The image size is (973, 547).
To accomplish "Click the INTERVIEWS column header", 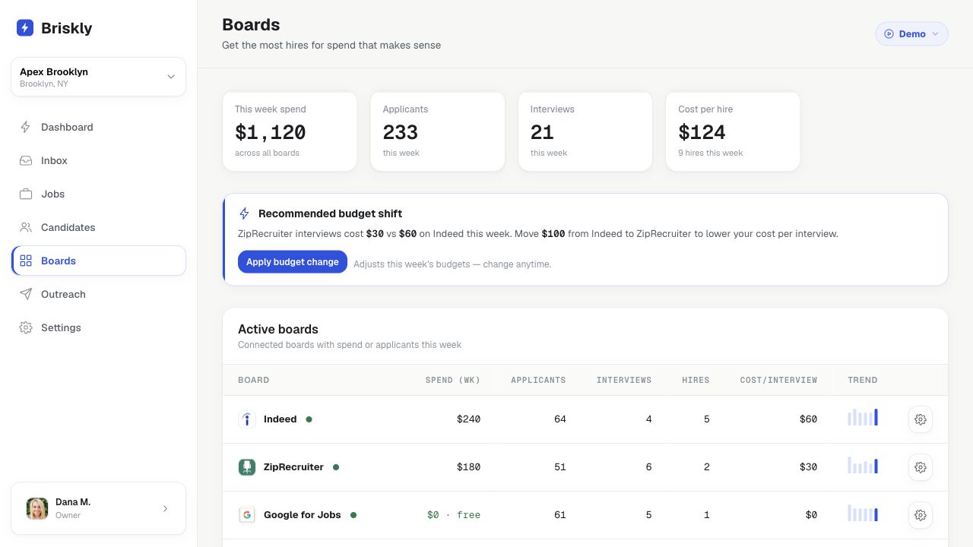I will pyautogui.click(x=624, y=380).
